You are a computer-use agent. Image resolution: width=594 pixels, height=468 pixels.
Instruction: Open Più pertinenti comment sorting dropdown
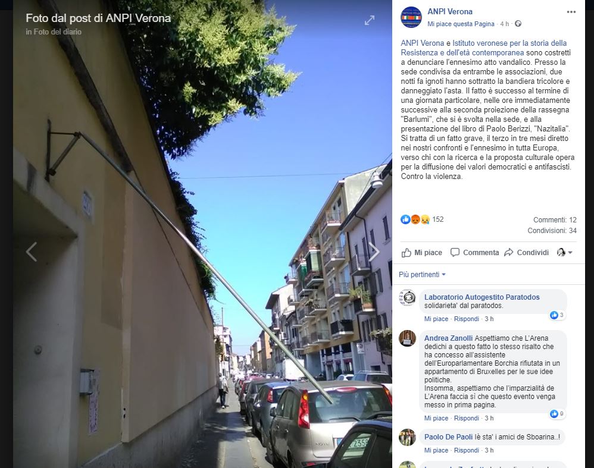pos(422,275)
